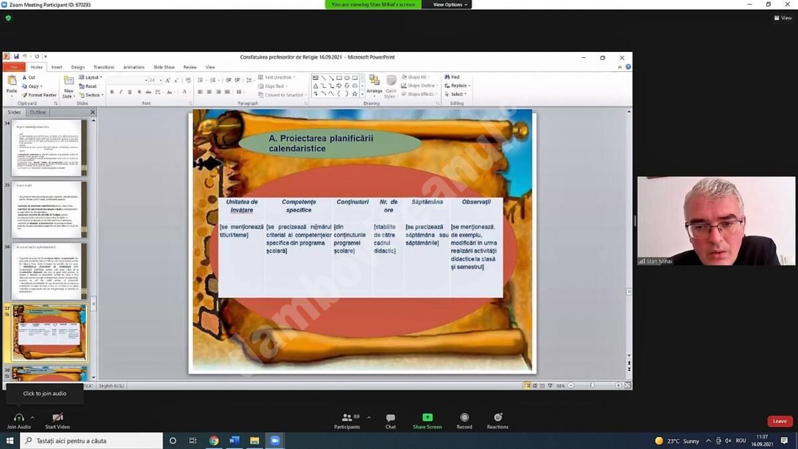Click Fit slide to window icon
The width and height of the screenshot is (798, 449).
628,386
